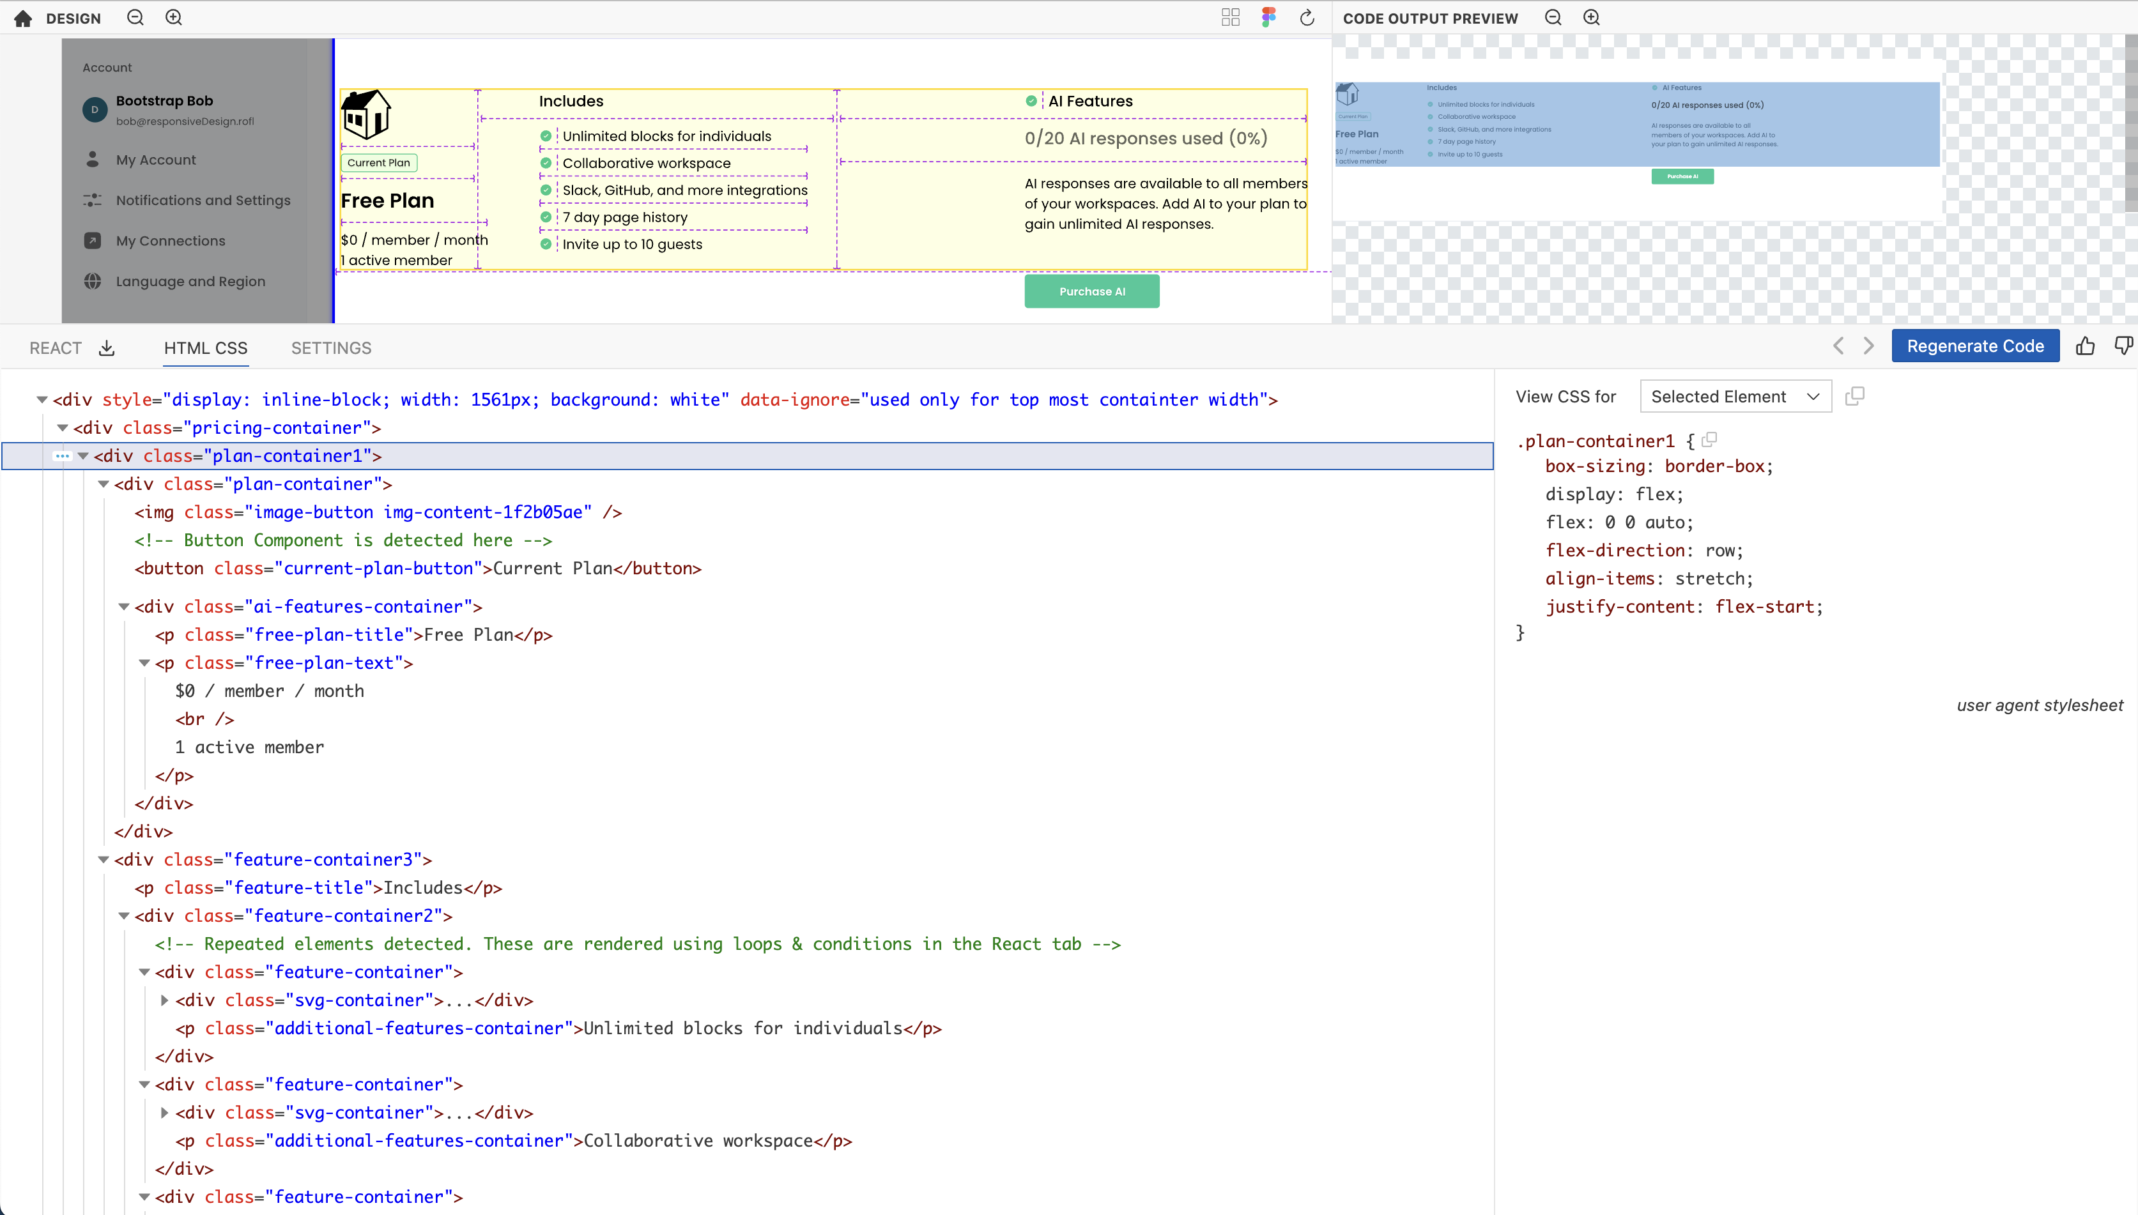Select Language and Region in sidebar

(190, 281)
